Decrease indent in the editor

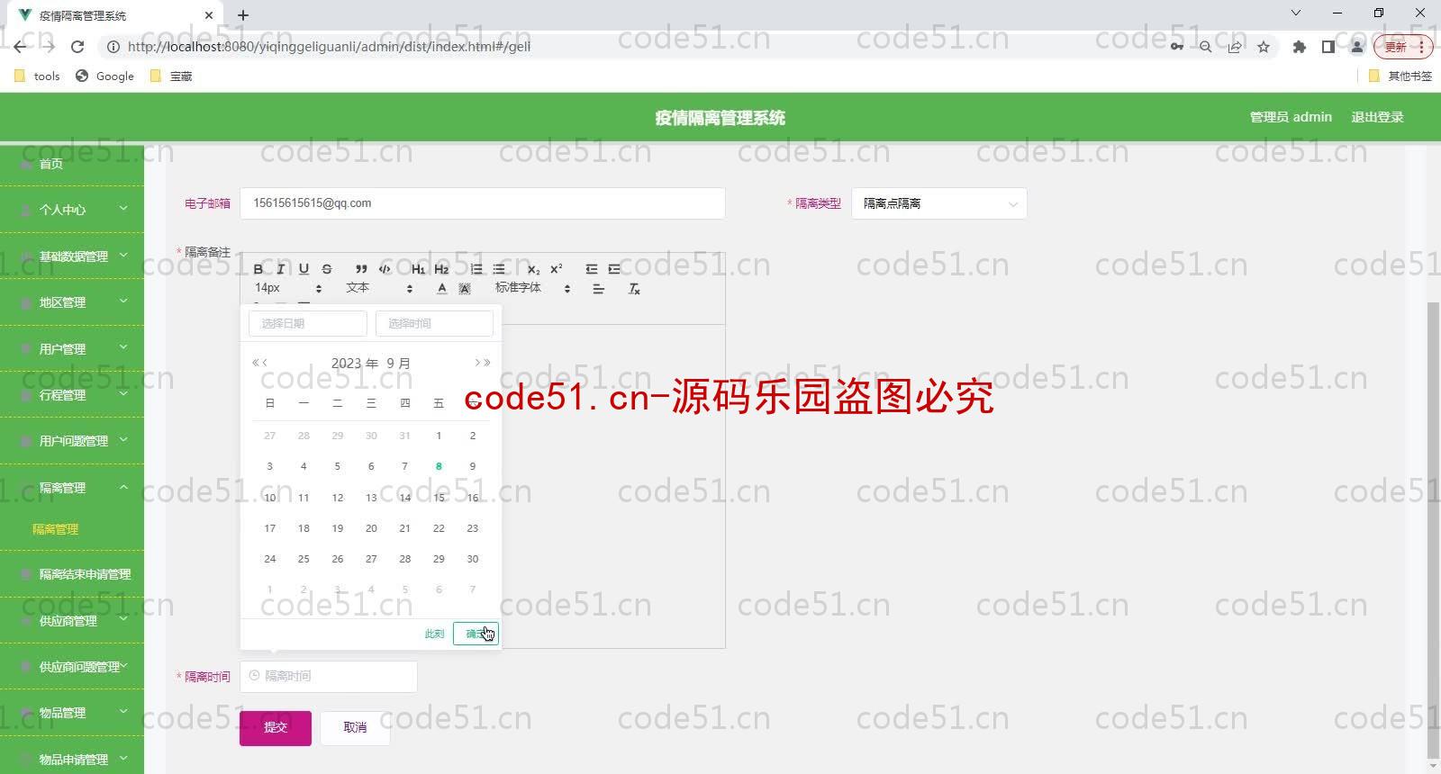(591, 269)
